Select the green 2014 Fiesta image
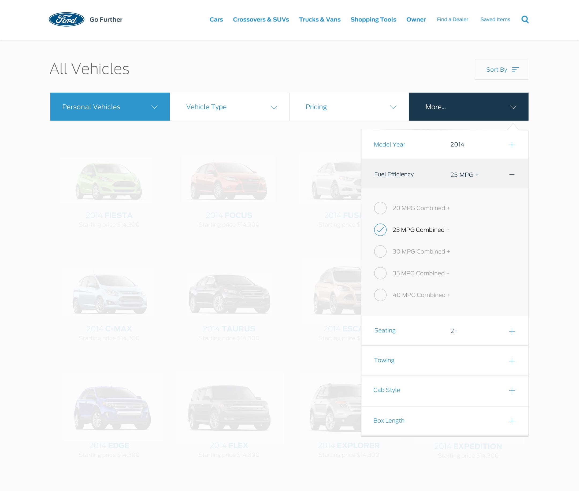This screenshot has height=491, width=579. tap(109, 181)
